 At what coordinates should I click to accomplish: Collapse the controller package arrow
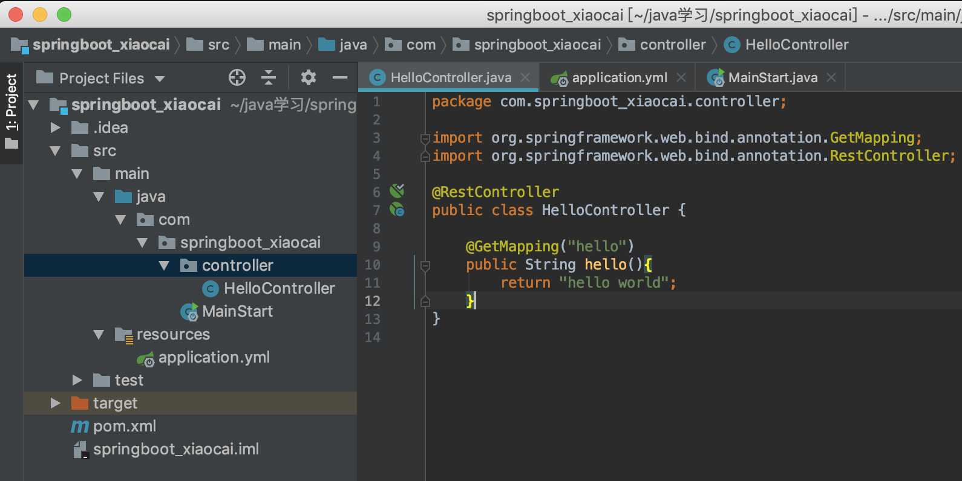click(x=165, y=266)
